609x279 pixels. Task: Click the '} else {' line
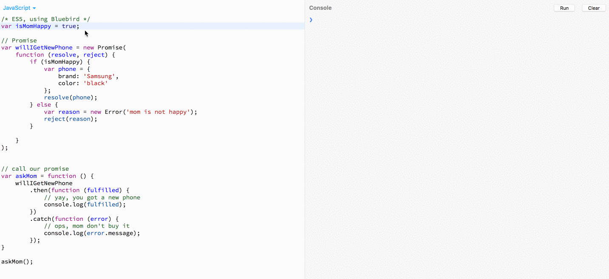click(x=44, y=104)
